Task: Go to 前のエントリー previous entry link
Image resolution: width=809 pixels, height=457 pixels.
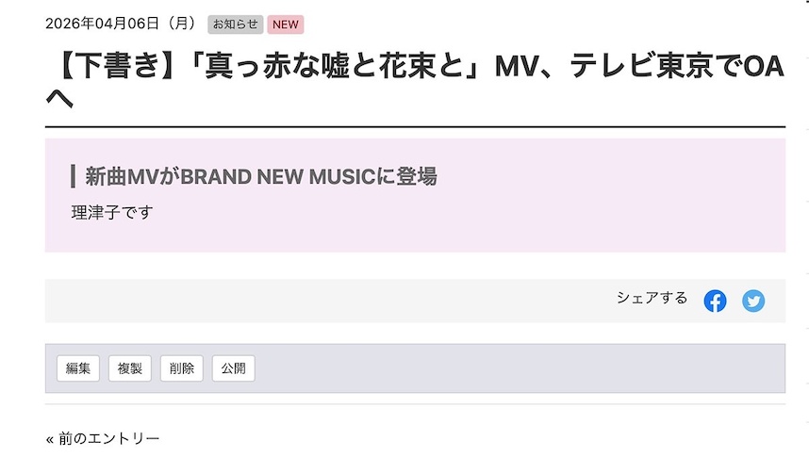Action: (x=108, y=438)
